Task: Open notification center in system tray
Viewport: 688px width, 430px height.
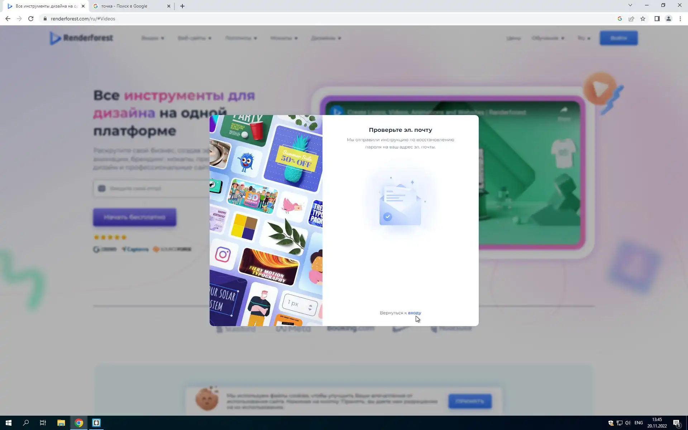Action: click(677, 423)
